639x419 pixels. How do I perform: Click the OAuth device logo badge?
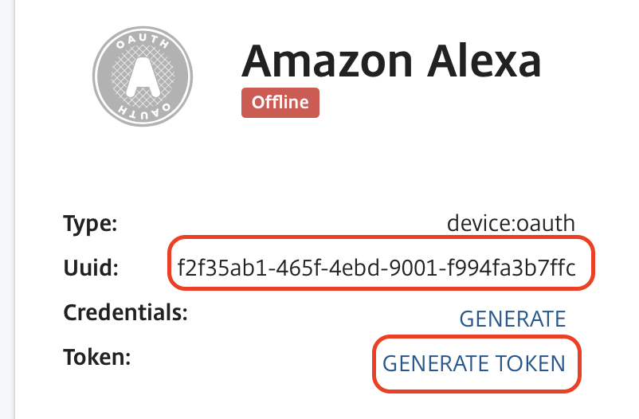tap(143, 76)
